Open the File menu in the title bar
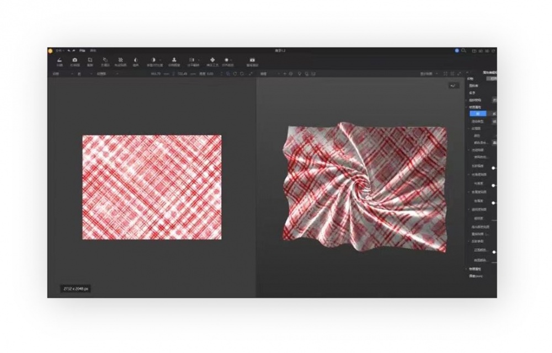 (x=59, y=50)
